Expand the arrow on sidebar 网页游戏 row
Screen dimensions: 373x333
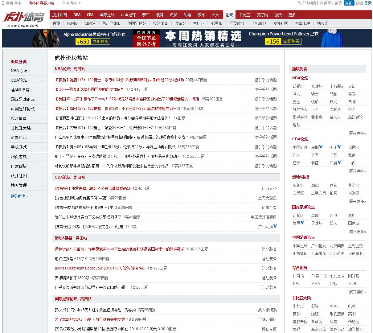pyautogui.click(x=42, y=157)
